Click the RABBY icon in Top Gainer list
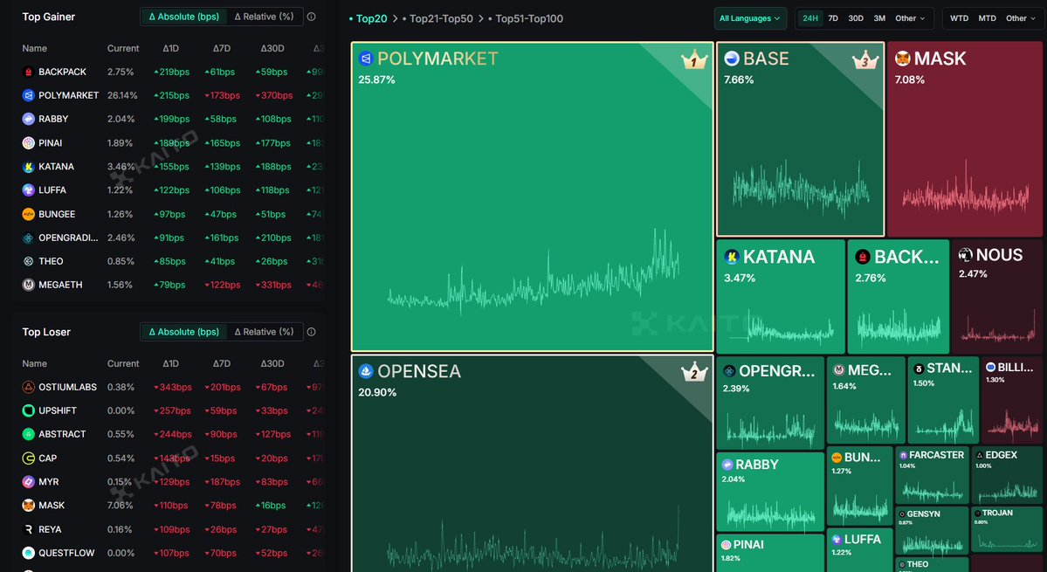Image resolution: width=1047 pixels, height=572 pixels. pos(28,119)
